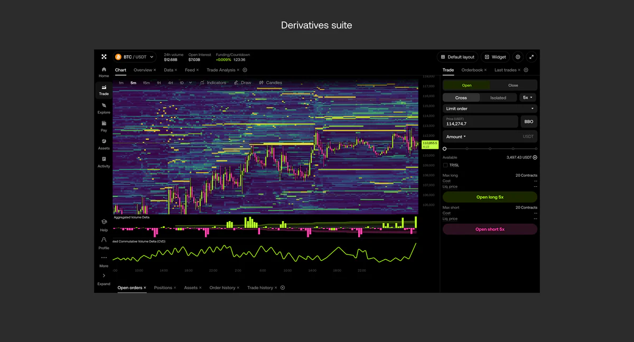The image size is (634, 342).
Task: Close the Positions tab
Action: (175, 288)
